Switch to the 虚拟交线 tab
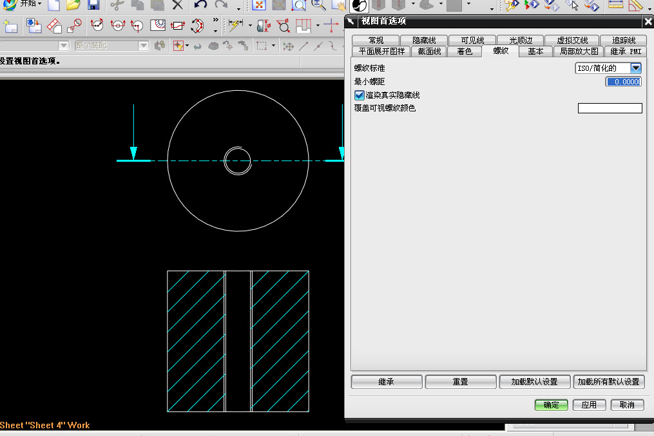This screenshot has width=654, height=436. click(x=572, y=40)
